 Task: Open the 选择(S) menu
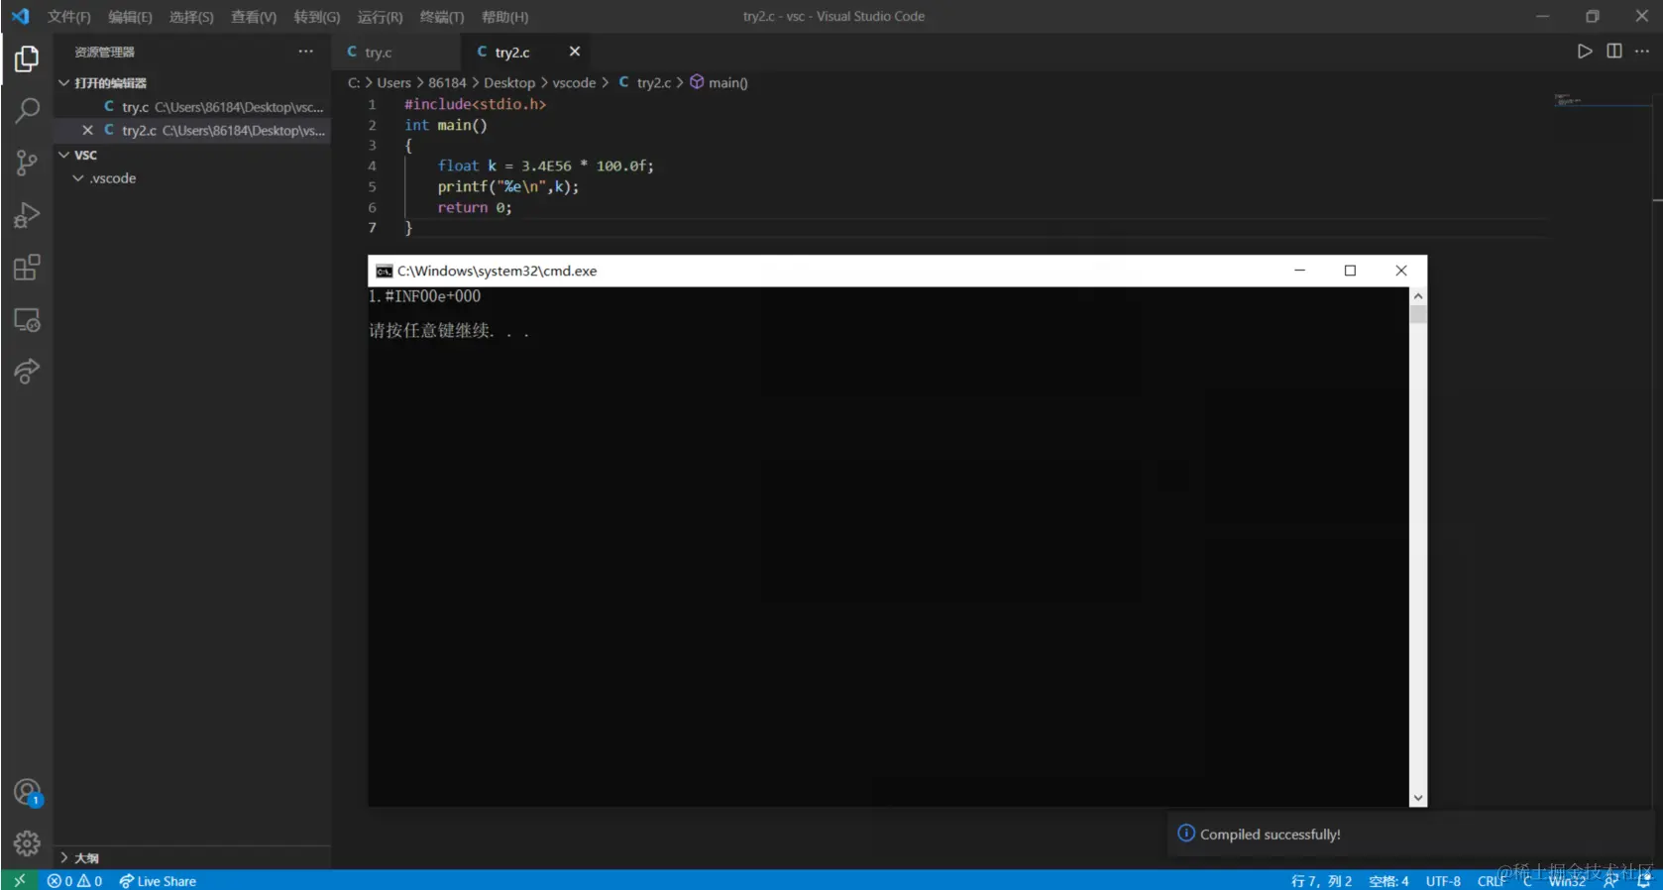point(191,17)
